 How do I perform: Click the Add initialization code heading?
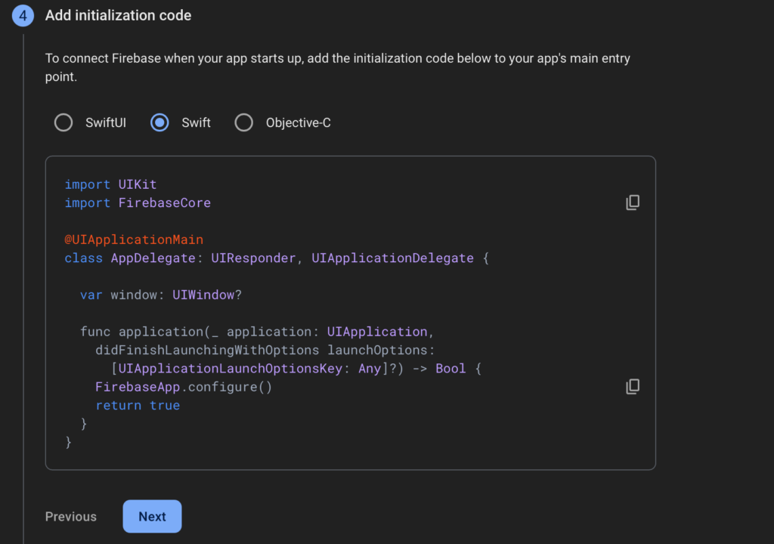118,15
